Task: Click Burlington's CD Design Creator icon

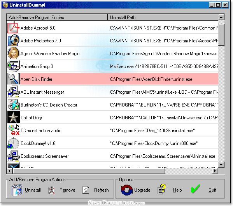Action: click(13, 105)
